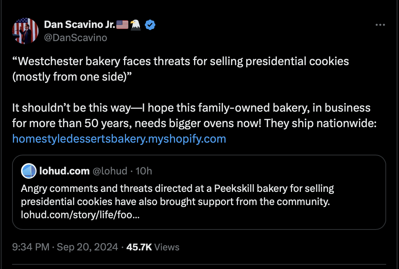This screenshot has width=399, height=269.
Task: Click Dan Scavino's profile avatar
Action: point(25,31)
